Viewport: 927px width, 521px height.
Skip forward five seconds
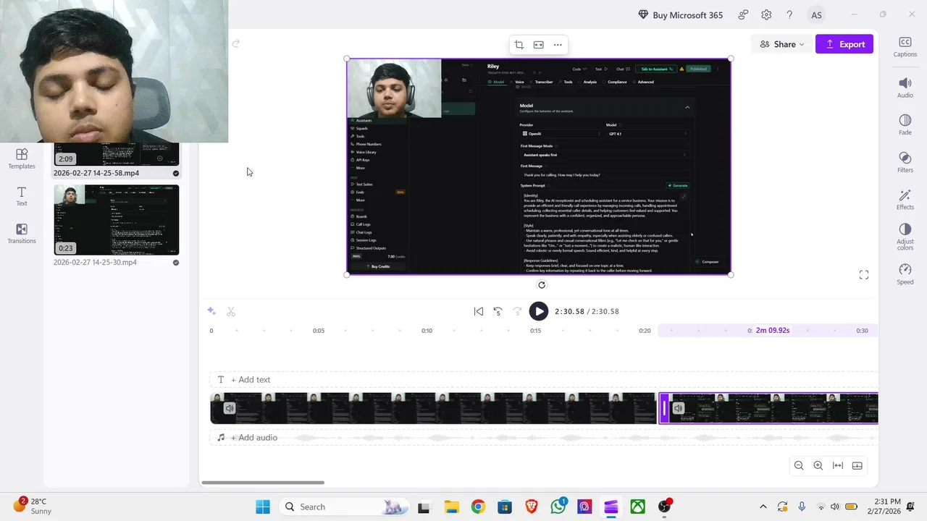[517, 311]
